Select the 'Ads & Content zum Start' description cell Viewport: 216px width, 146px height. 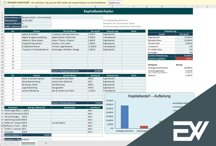[70, 91]
